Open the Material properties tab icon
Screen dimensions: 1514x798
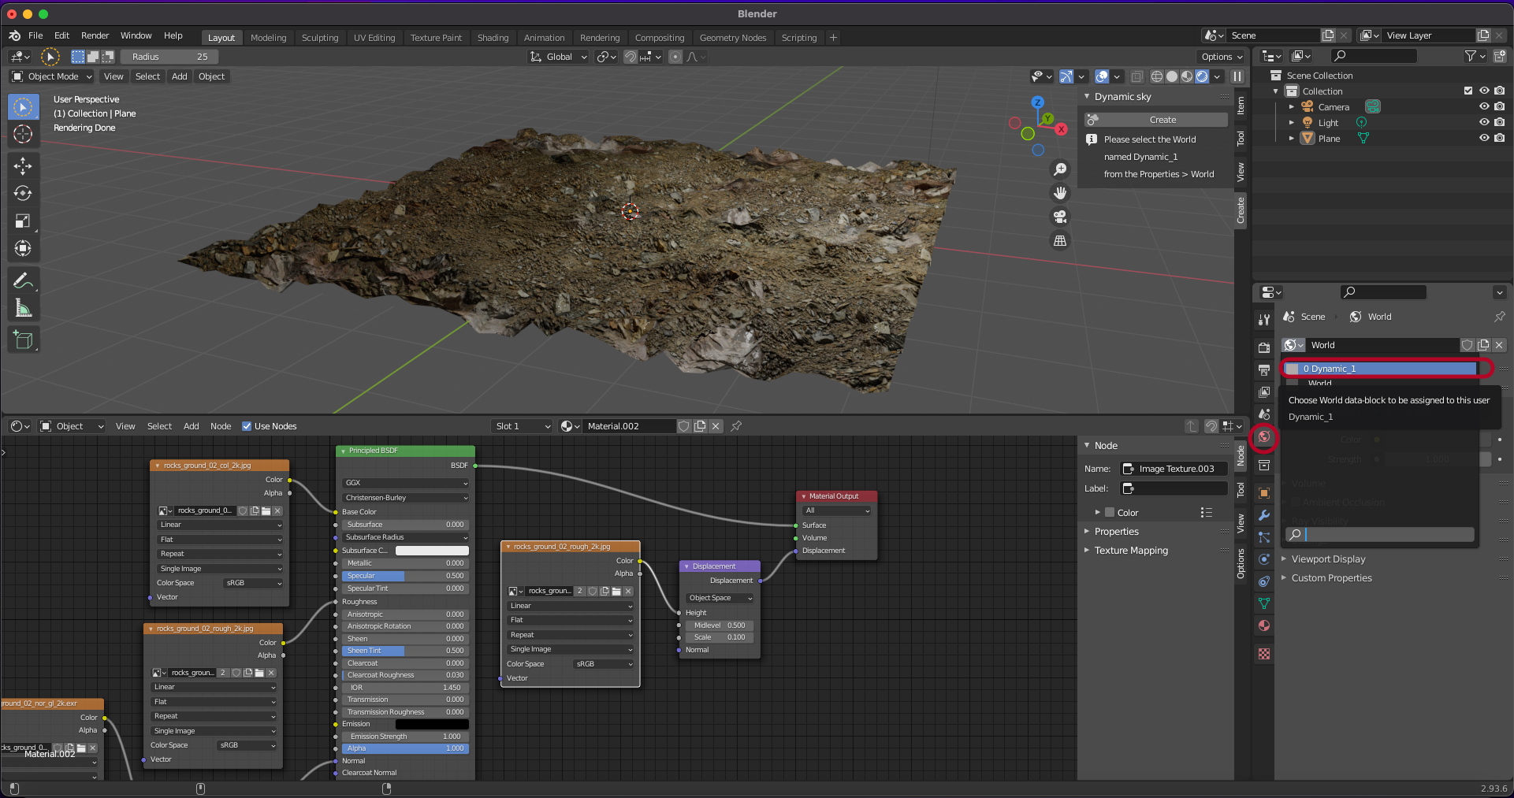click(x=1264, y=625)
